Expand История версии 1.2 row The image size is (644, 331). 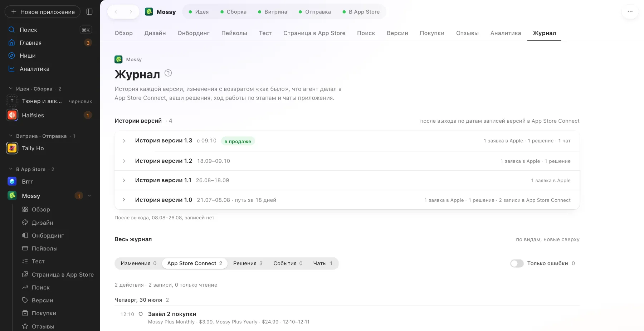[x=347, y=161]
